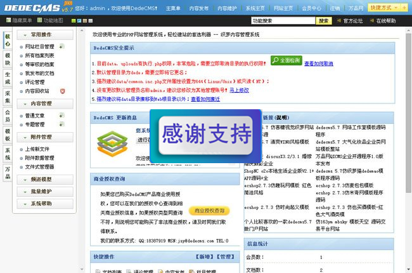Open 附件数据管理 in the side menu
412x273 pixels.
pyautogui.click(x=40, y=158)
